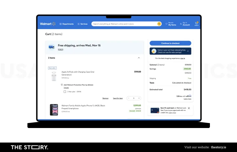Dismiss the reduced prices banner
Viewport: 237px width, 152px height.
pyautogui.click(x=188, y=51)
